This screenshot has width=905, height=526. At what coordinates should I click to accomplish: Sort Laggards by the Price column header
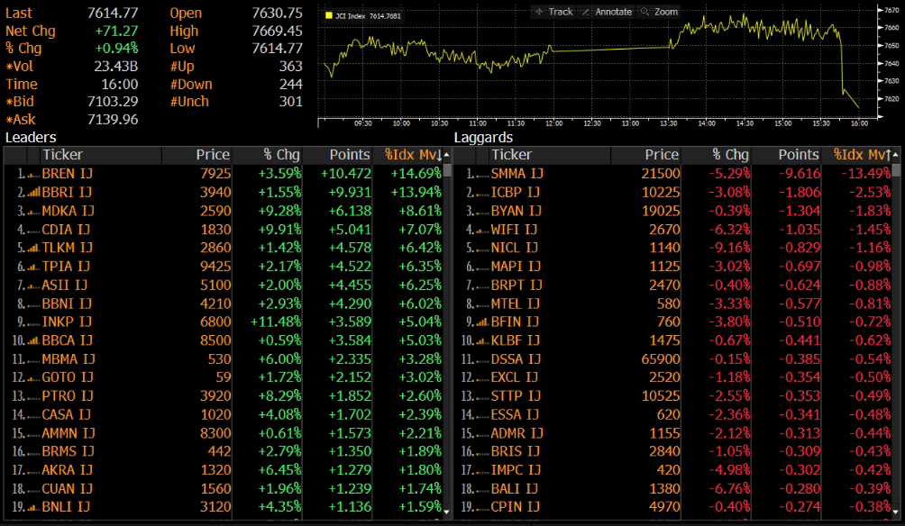(646, 155)
